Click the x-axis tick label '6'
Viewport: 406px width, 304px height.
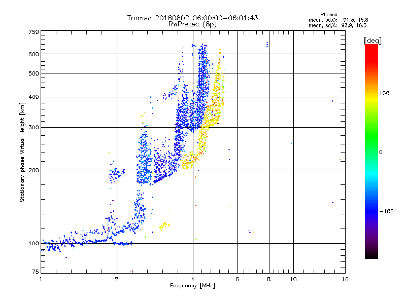coord(237,279)
